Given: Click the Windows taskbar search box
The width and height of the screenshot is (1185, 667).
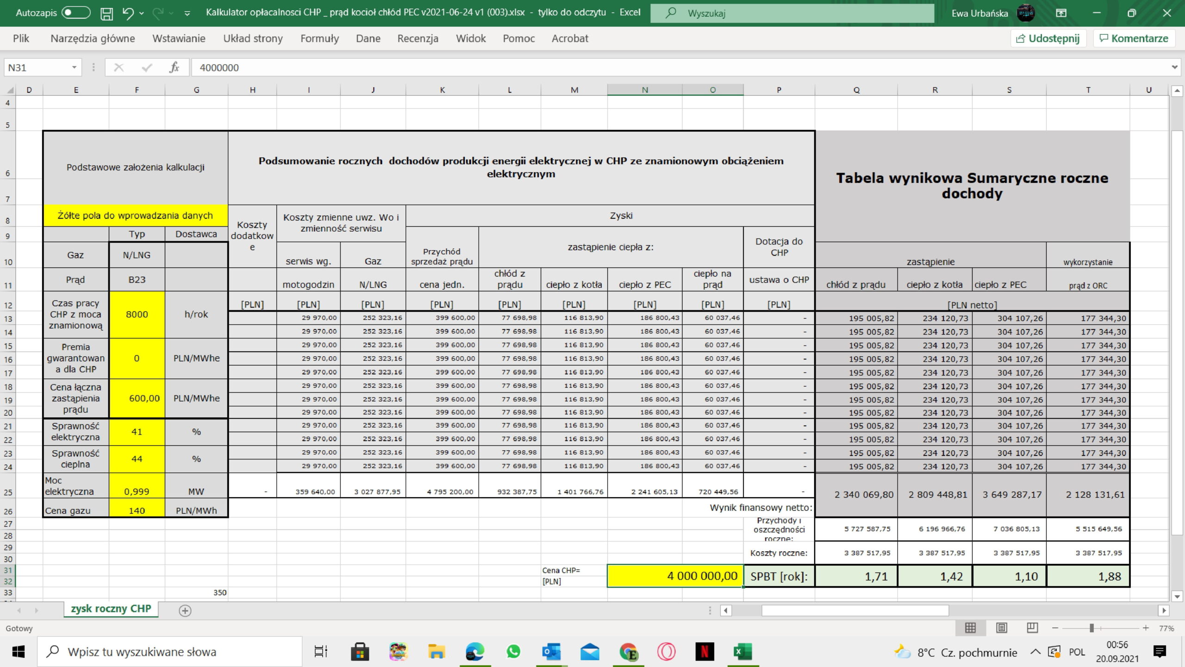Looking at the screenshot, I should tap(169, 652).
